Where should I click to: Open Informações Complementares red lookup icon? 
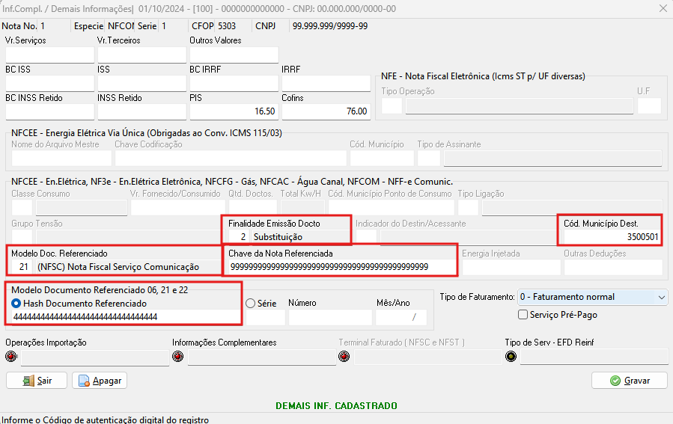tap(177, 356)
